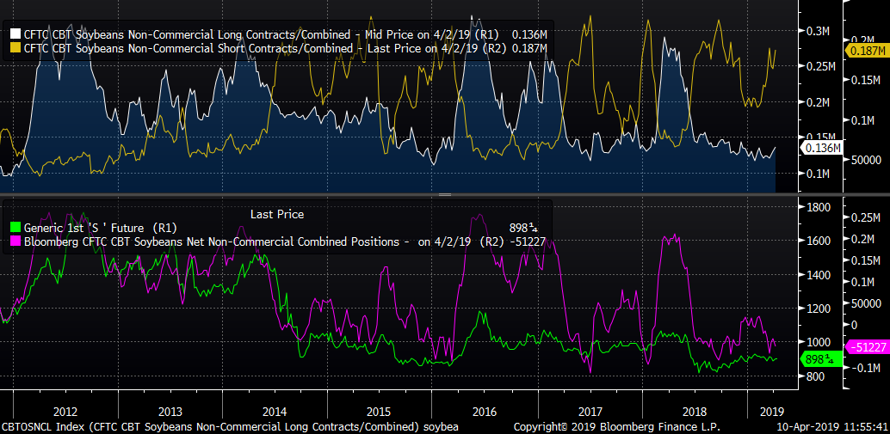Click the CBTOSNCL Index ticker in the status bar
This screenshot has height=434, width=890.
coord(34,426)
